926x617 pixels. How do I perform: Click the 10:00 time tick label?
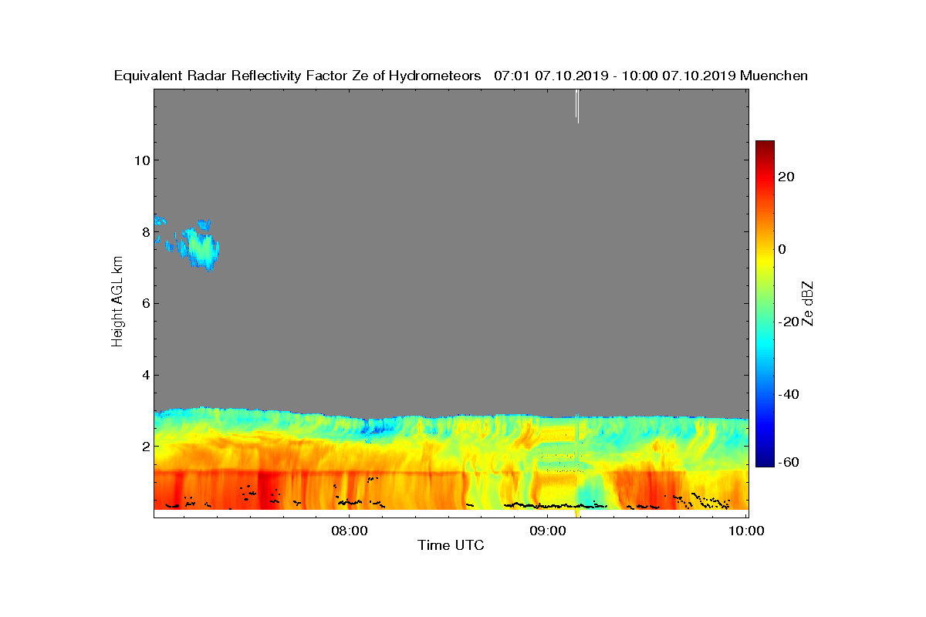point(746,530)
